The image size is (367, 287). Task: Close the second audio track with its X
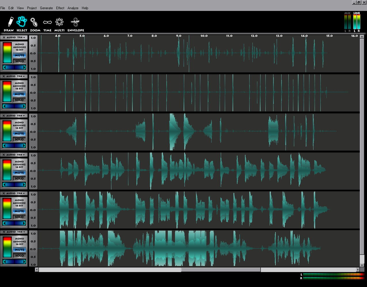[4, 76]
